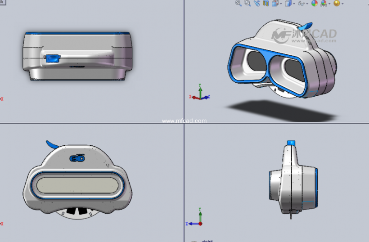369x242 pixels.
Task: Select the Zoom to Area tool
Action: click(x=247, y=3)
